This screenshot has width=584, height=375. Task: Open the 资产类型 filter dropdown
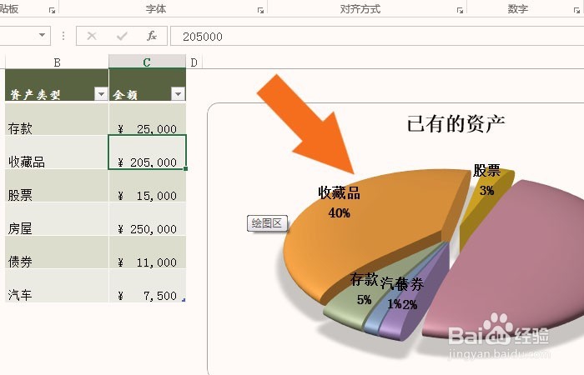(101, 93)
